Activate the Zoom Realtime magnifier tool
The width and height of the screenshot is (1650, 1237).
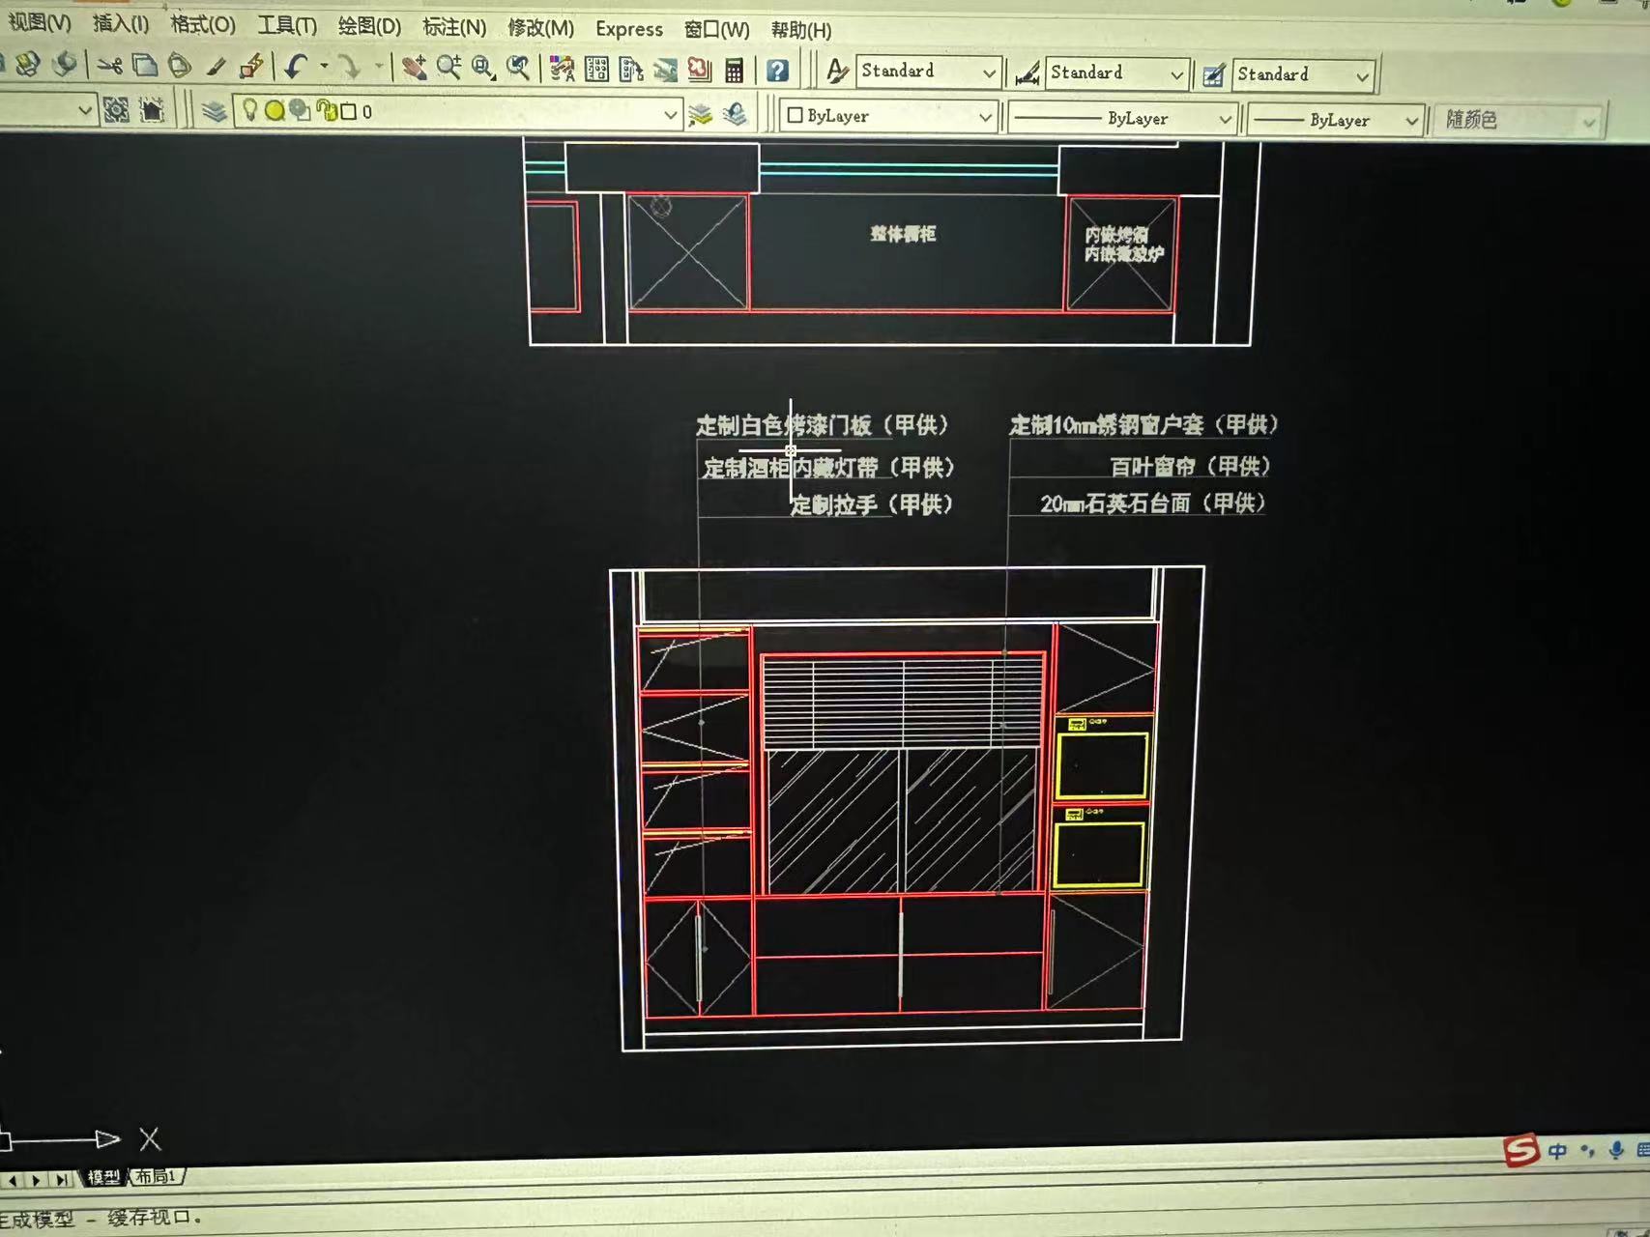[x=448, y=67]
